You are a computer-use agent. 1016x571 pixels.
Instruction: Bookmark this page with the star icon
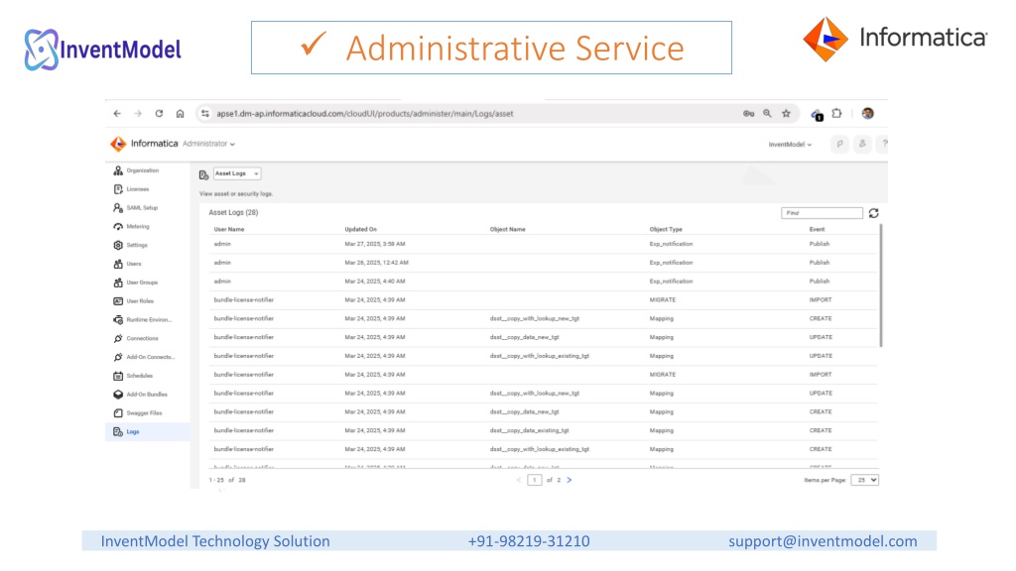click(786, 113)
